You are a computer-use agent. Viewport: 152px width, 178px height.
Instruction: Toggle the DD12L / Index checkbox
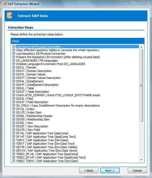tap(14, 109)
